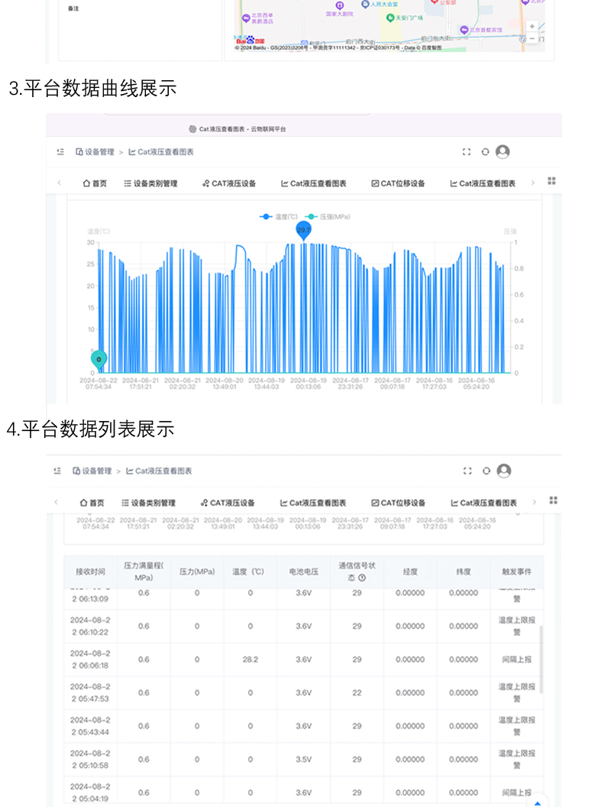Collapse sidebar icon in chart panel header
Screen dimensions: 611x807
pyautogui.click(x=60, y=152)
